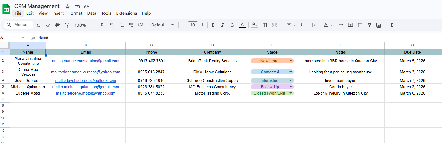Click the formula bar showing Name
The width and height of the screenshot is (442, 143).
pos(239,37)
